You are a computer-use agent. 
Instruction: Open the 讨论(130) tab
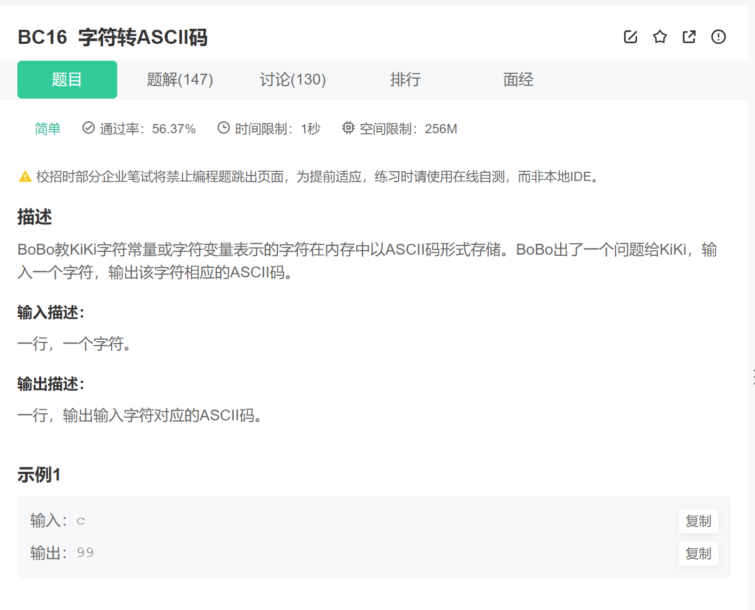[x=293, y=80]
